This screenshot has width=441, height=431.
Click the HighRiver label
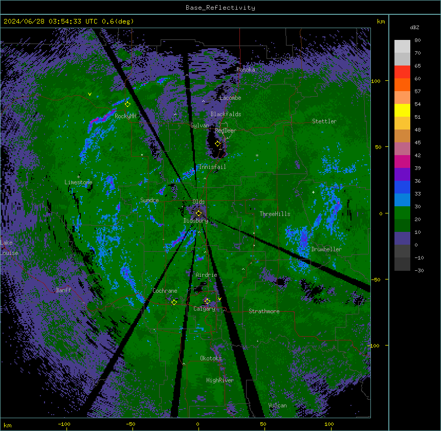(220, 380)
